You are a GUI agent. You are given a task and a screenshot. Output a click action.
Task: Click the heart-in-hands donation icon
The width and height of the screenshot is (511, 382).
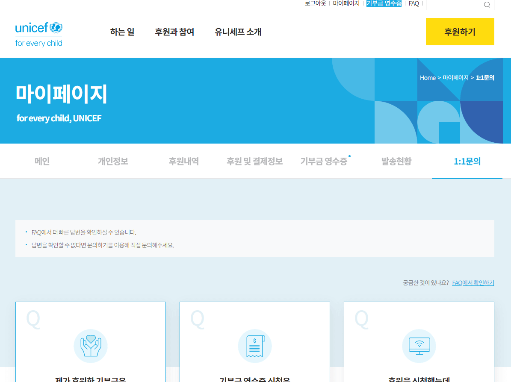[x=90, y=346]
